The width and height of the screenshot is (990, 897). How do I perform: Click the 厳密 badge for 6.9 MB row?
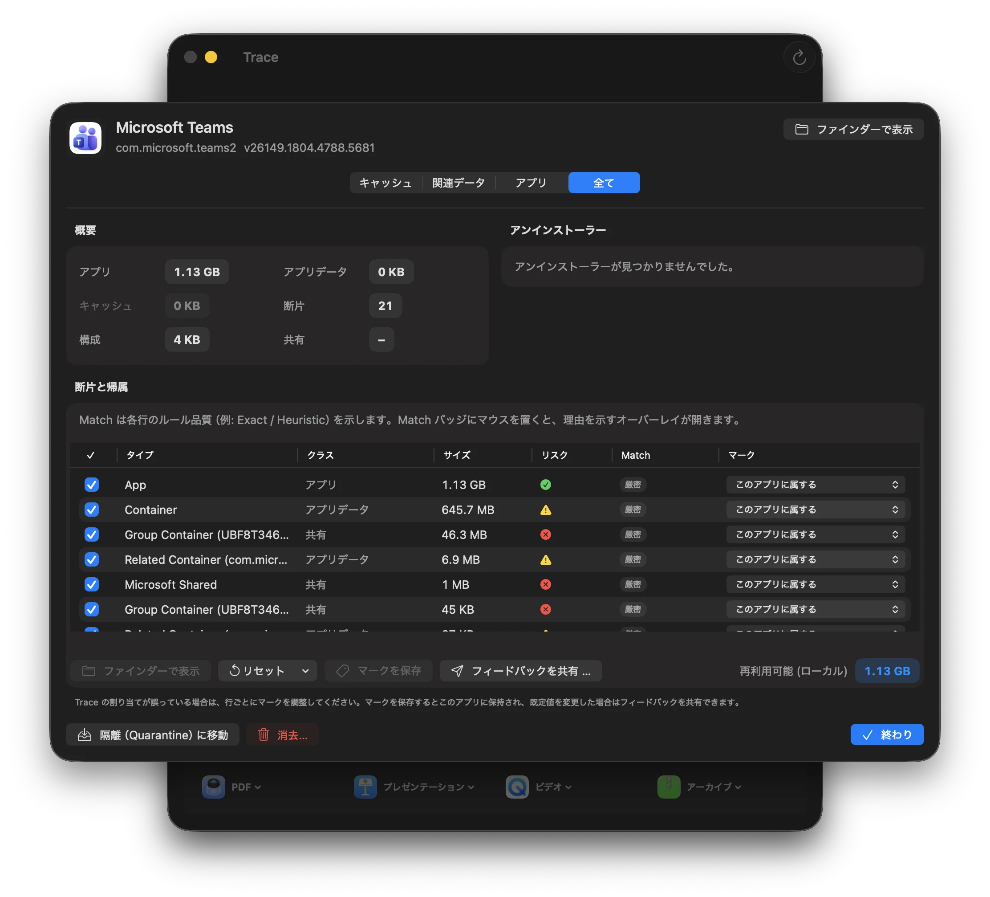633,559
